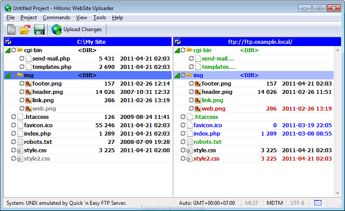Image resolution: width=345 pixels, height=211 pixels.
Task: Open the Tools menu
Action: click(99, 18)
